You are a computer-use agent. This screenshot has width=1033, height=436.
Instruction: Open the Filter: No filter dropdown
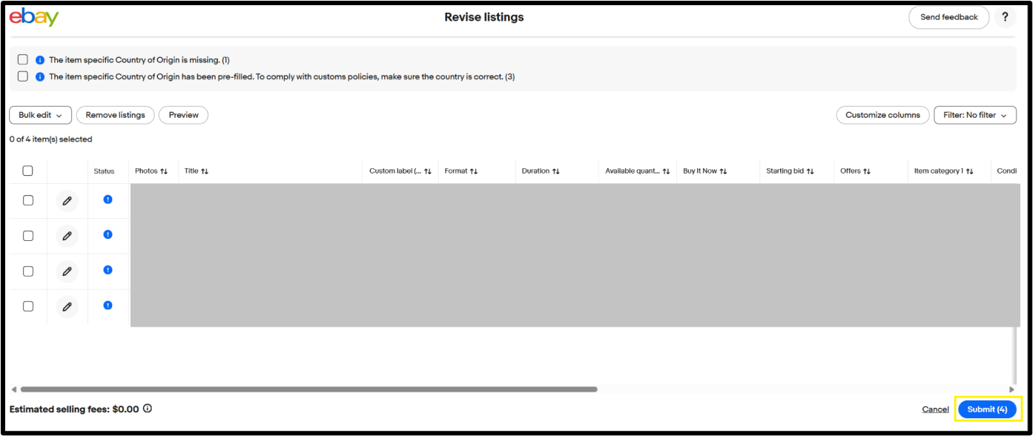pos(974,115)
